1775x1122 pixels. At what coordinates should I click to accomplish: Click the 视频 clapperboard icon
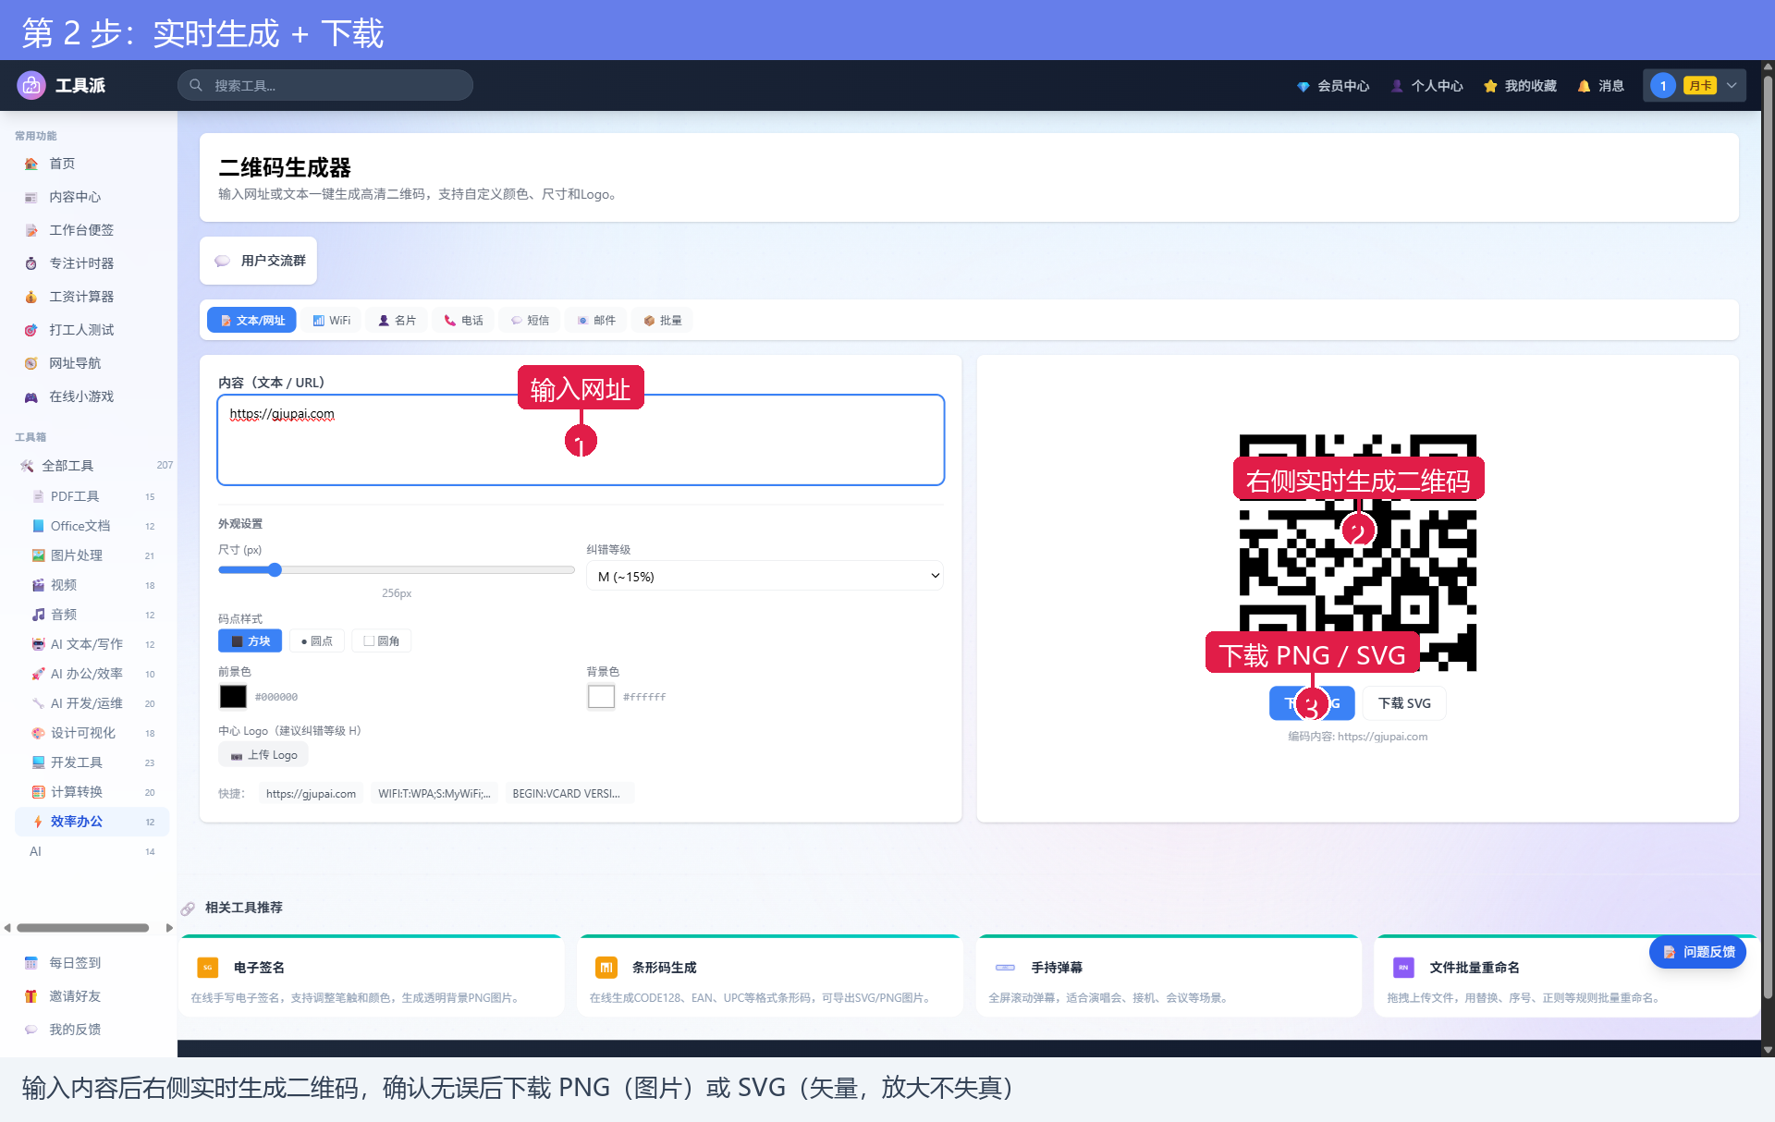tap(38, 585)
